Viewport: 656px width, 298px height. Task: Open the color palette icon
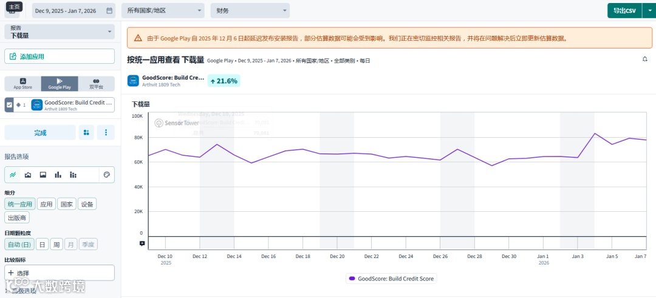pos(106,175)
